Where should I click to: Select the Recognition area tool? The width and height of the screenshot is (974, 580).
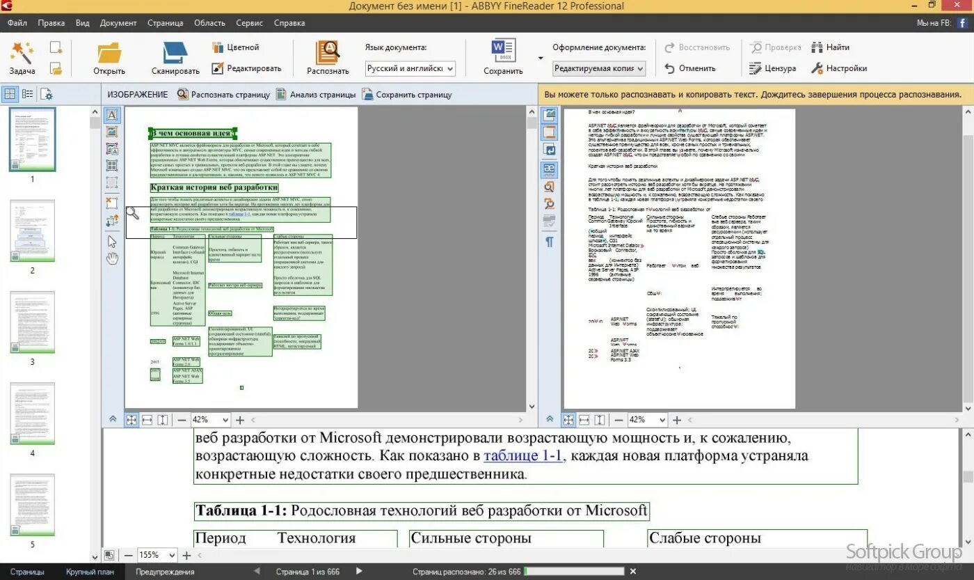(111, 182)
